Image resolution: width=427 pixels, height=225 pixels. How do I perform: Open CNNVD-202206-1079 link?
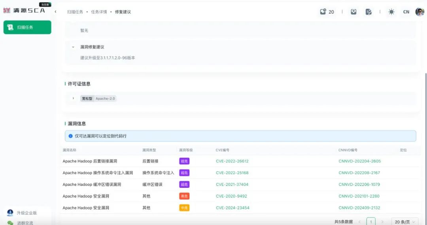click(359, 184)
